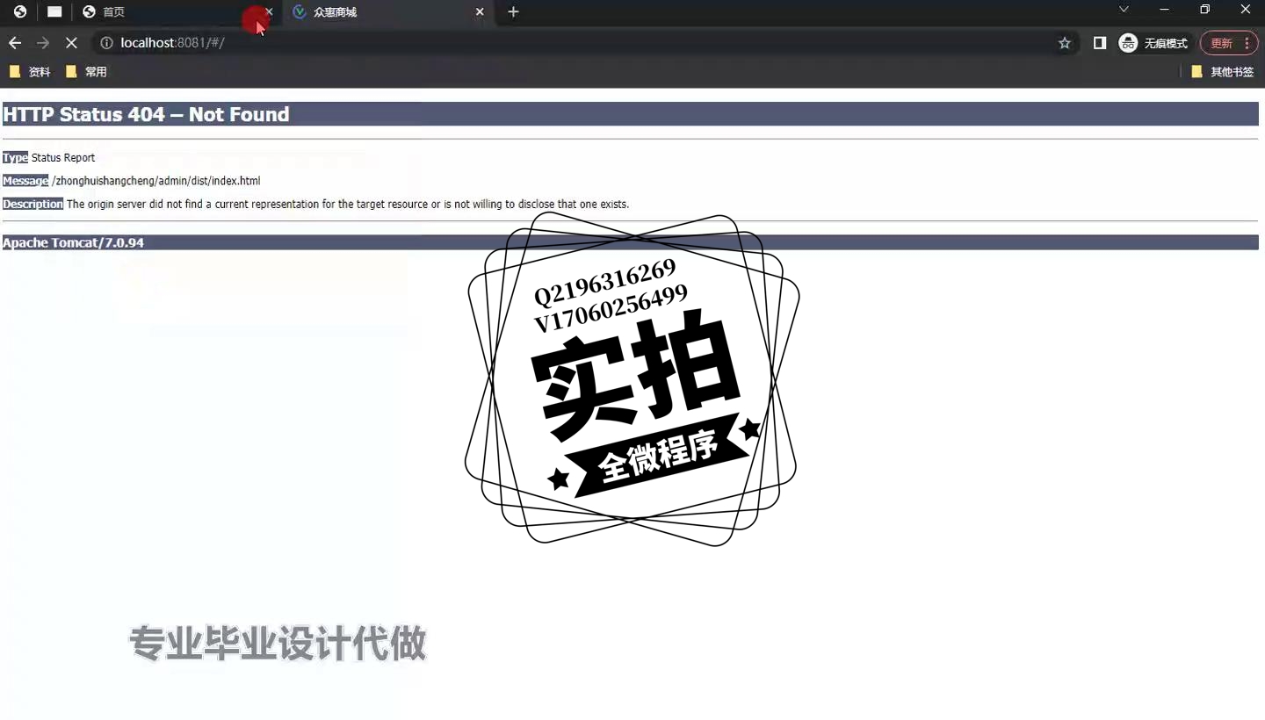Click the forward navigation arrow

(43, 43)
